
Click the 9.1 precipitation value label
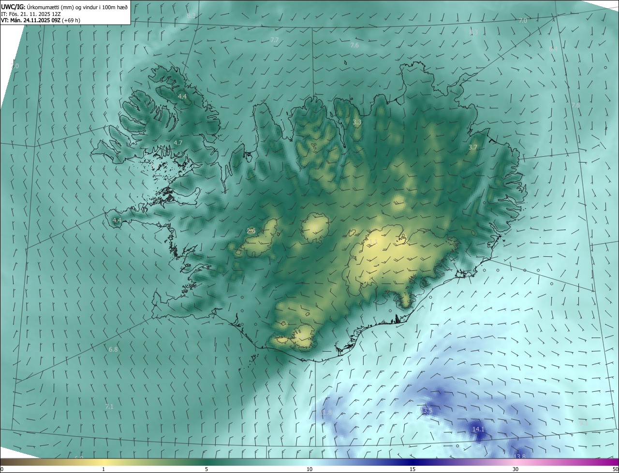click(584, 423)
